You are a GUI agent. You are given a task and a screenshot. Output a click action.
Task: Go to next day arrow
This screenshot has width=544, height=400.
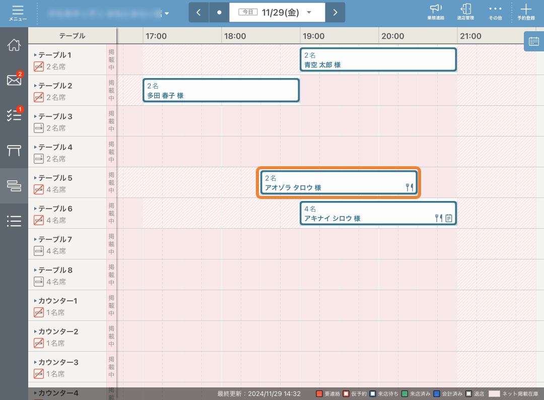coord(335,13)
